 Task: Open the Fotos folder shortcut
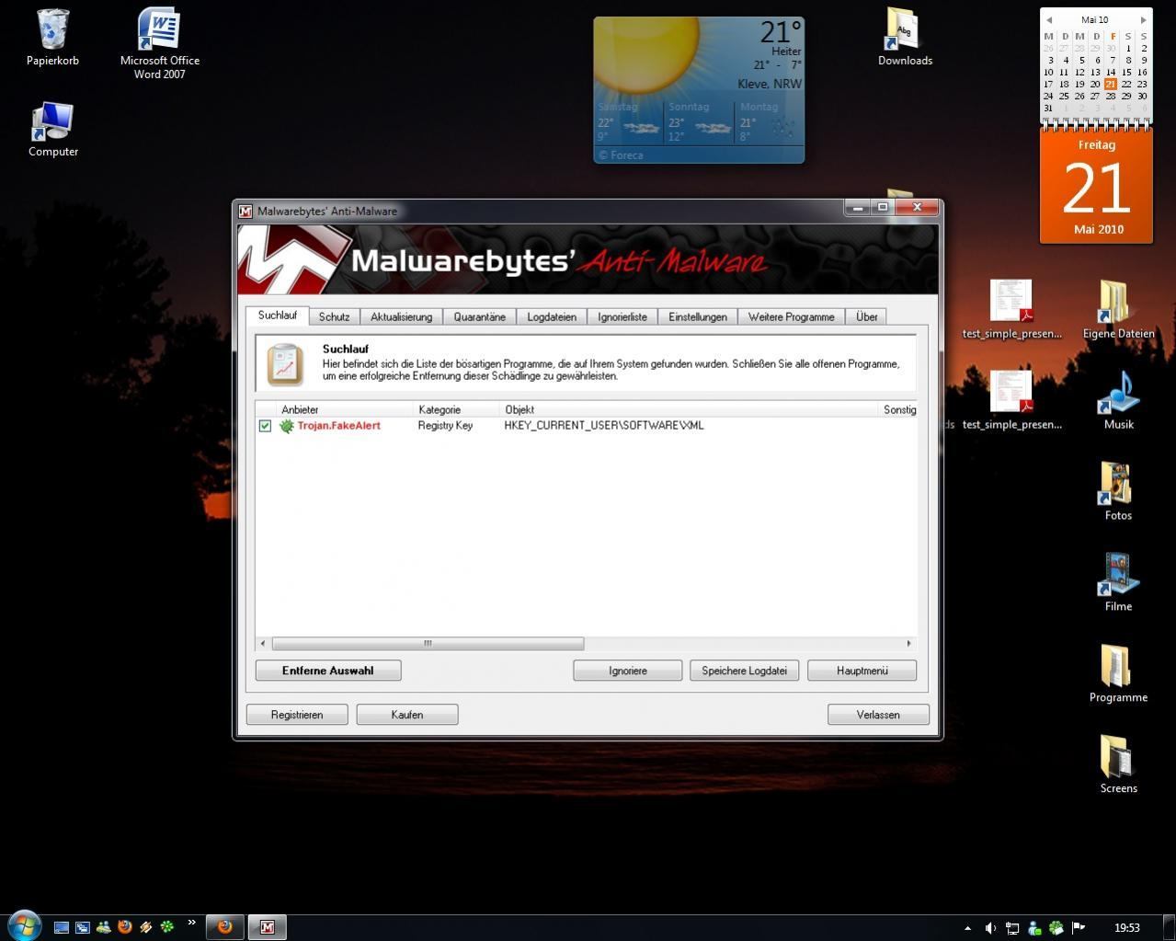click(x=1118, y=491)
